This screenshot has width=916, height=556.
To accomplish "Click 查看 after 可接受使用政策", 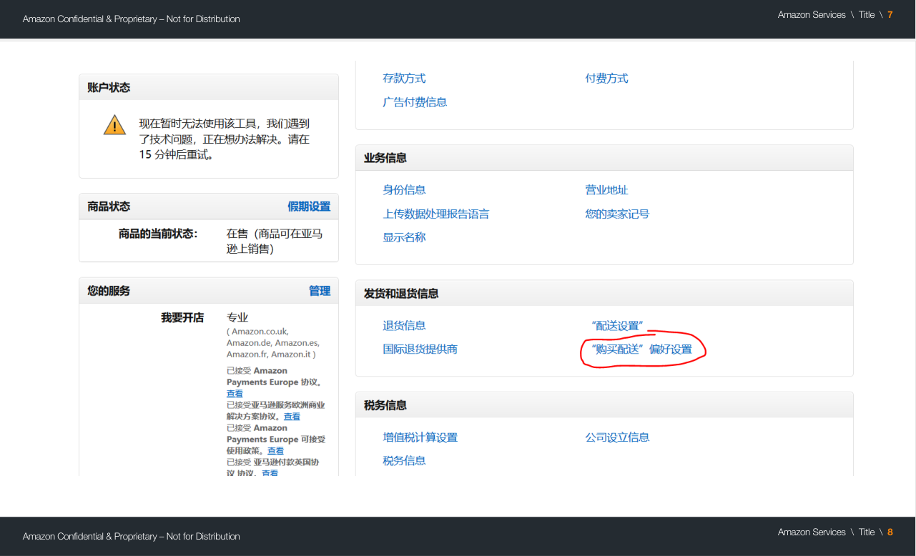I will (275, 451).
